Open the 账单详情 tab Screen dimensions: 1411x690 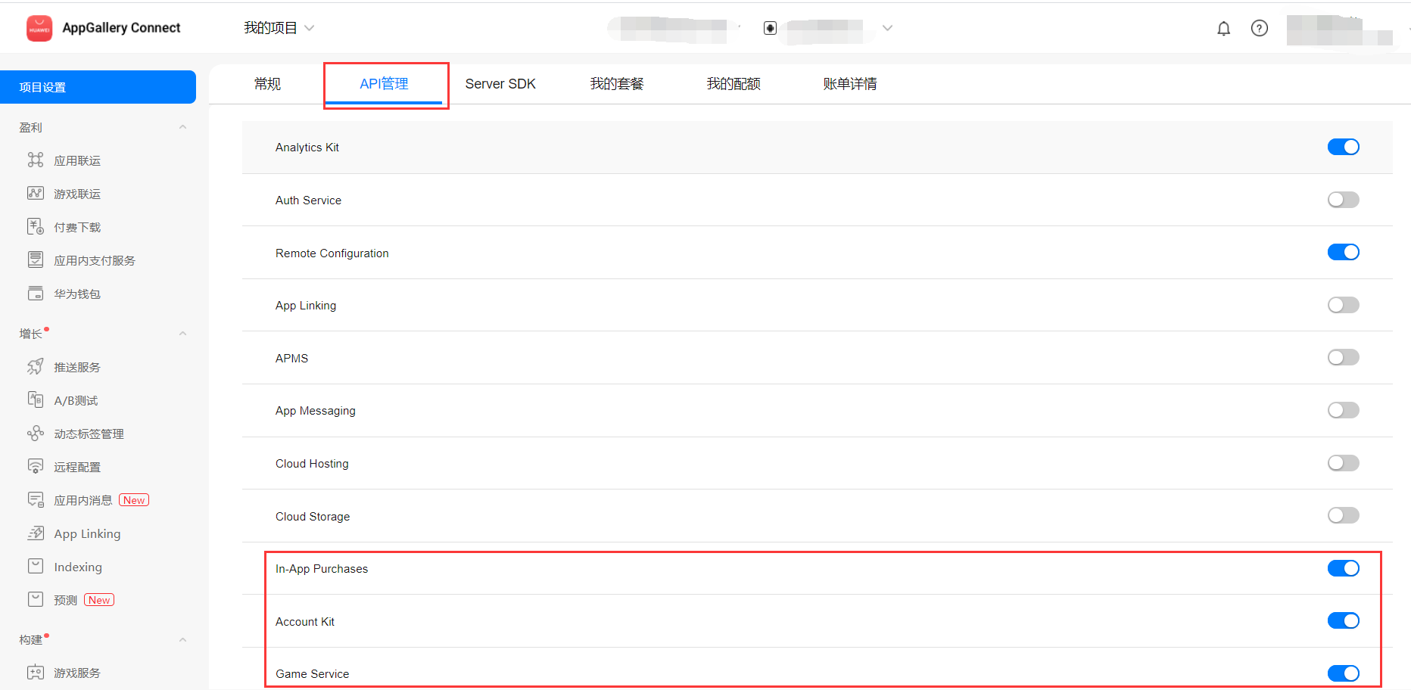pos(850,84)
